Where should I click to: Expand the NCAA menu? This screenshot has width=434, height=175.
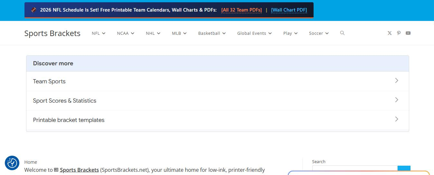[x=126, y=33]
